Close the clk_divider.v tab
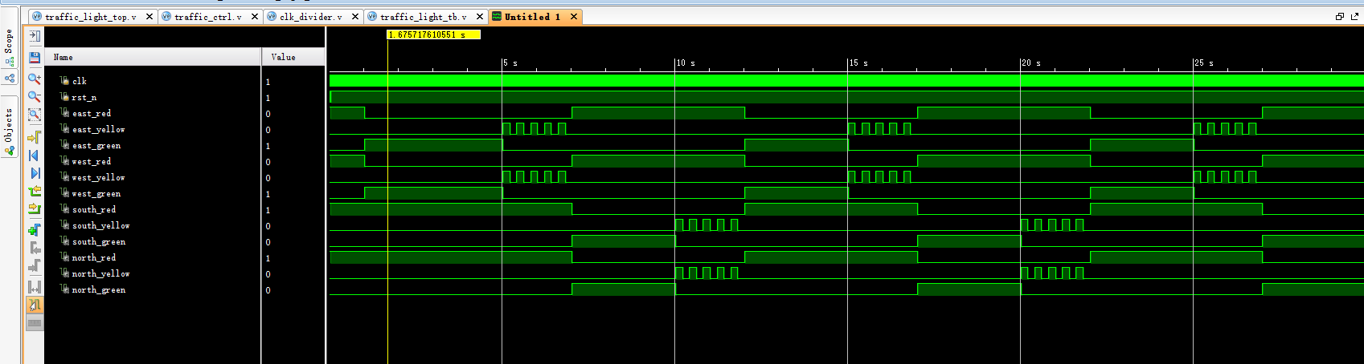Image resolution: width=1364 pixels, height=364 pixels. [x=355, y=17]
